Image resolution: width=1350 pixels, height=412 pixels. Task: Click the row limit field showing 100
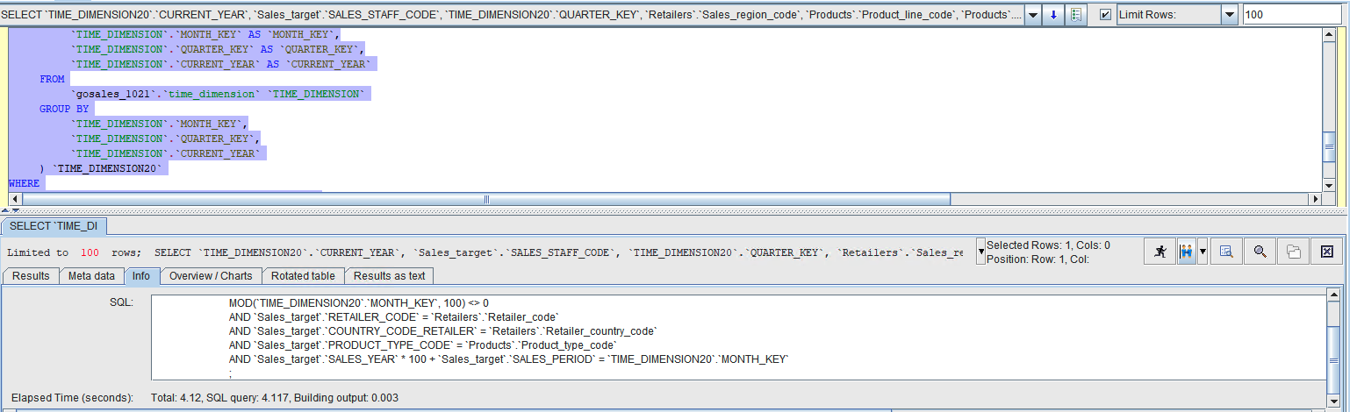pos(1290,15)
